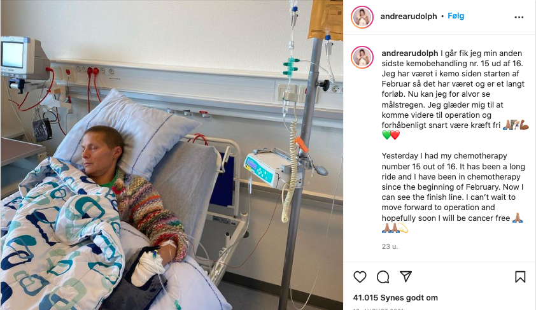Screen dimensions: 536x310
Task: Click the 23 u. post timestamp
Action: click(390, 246)
